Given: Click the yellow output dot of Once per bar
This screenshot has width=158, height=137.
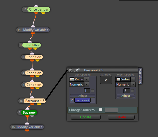Looking at the screenshot, I should [43, 13].
